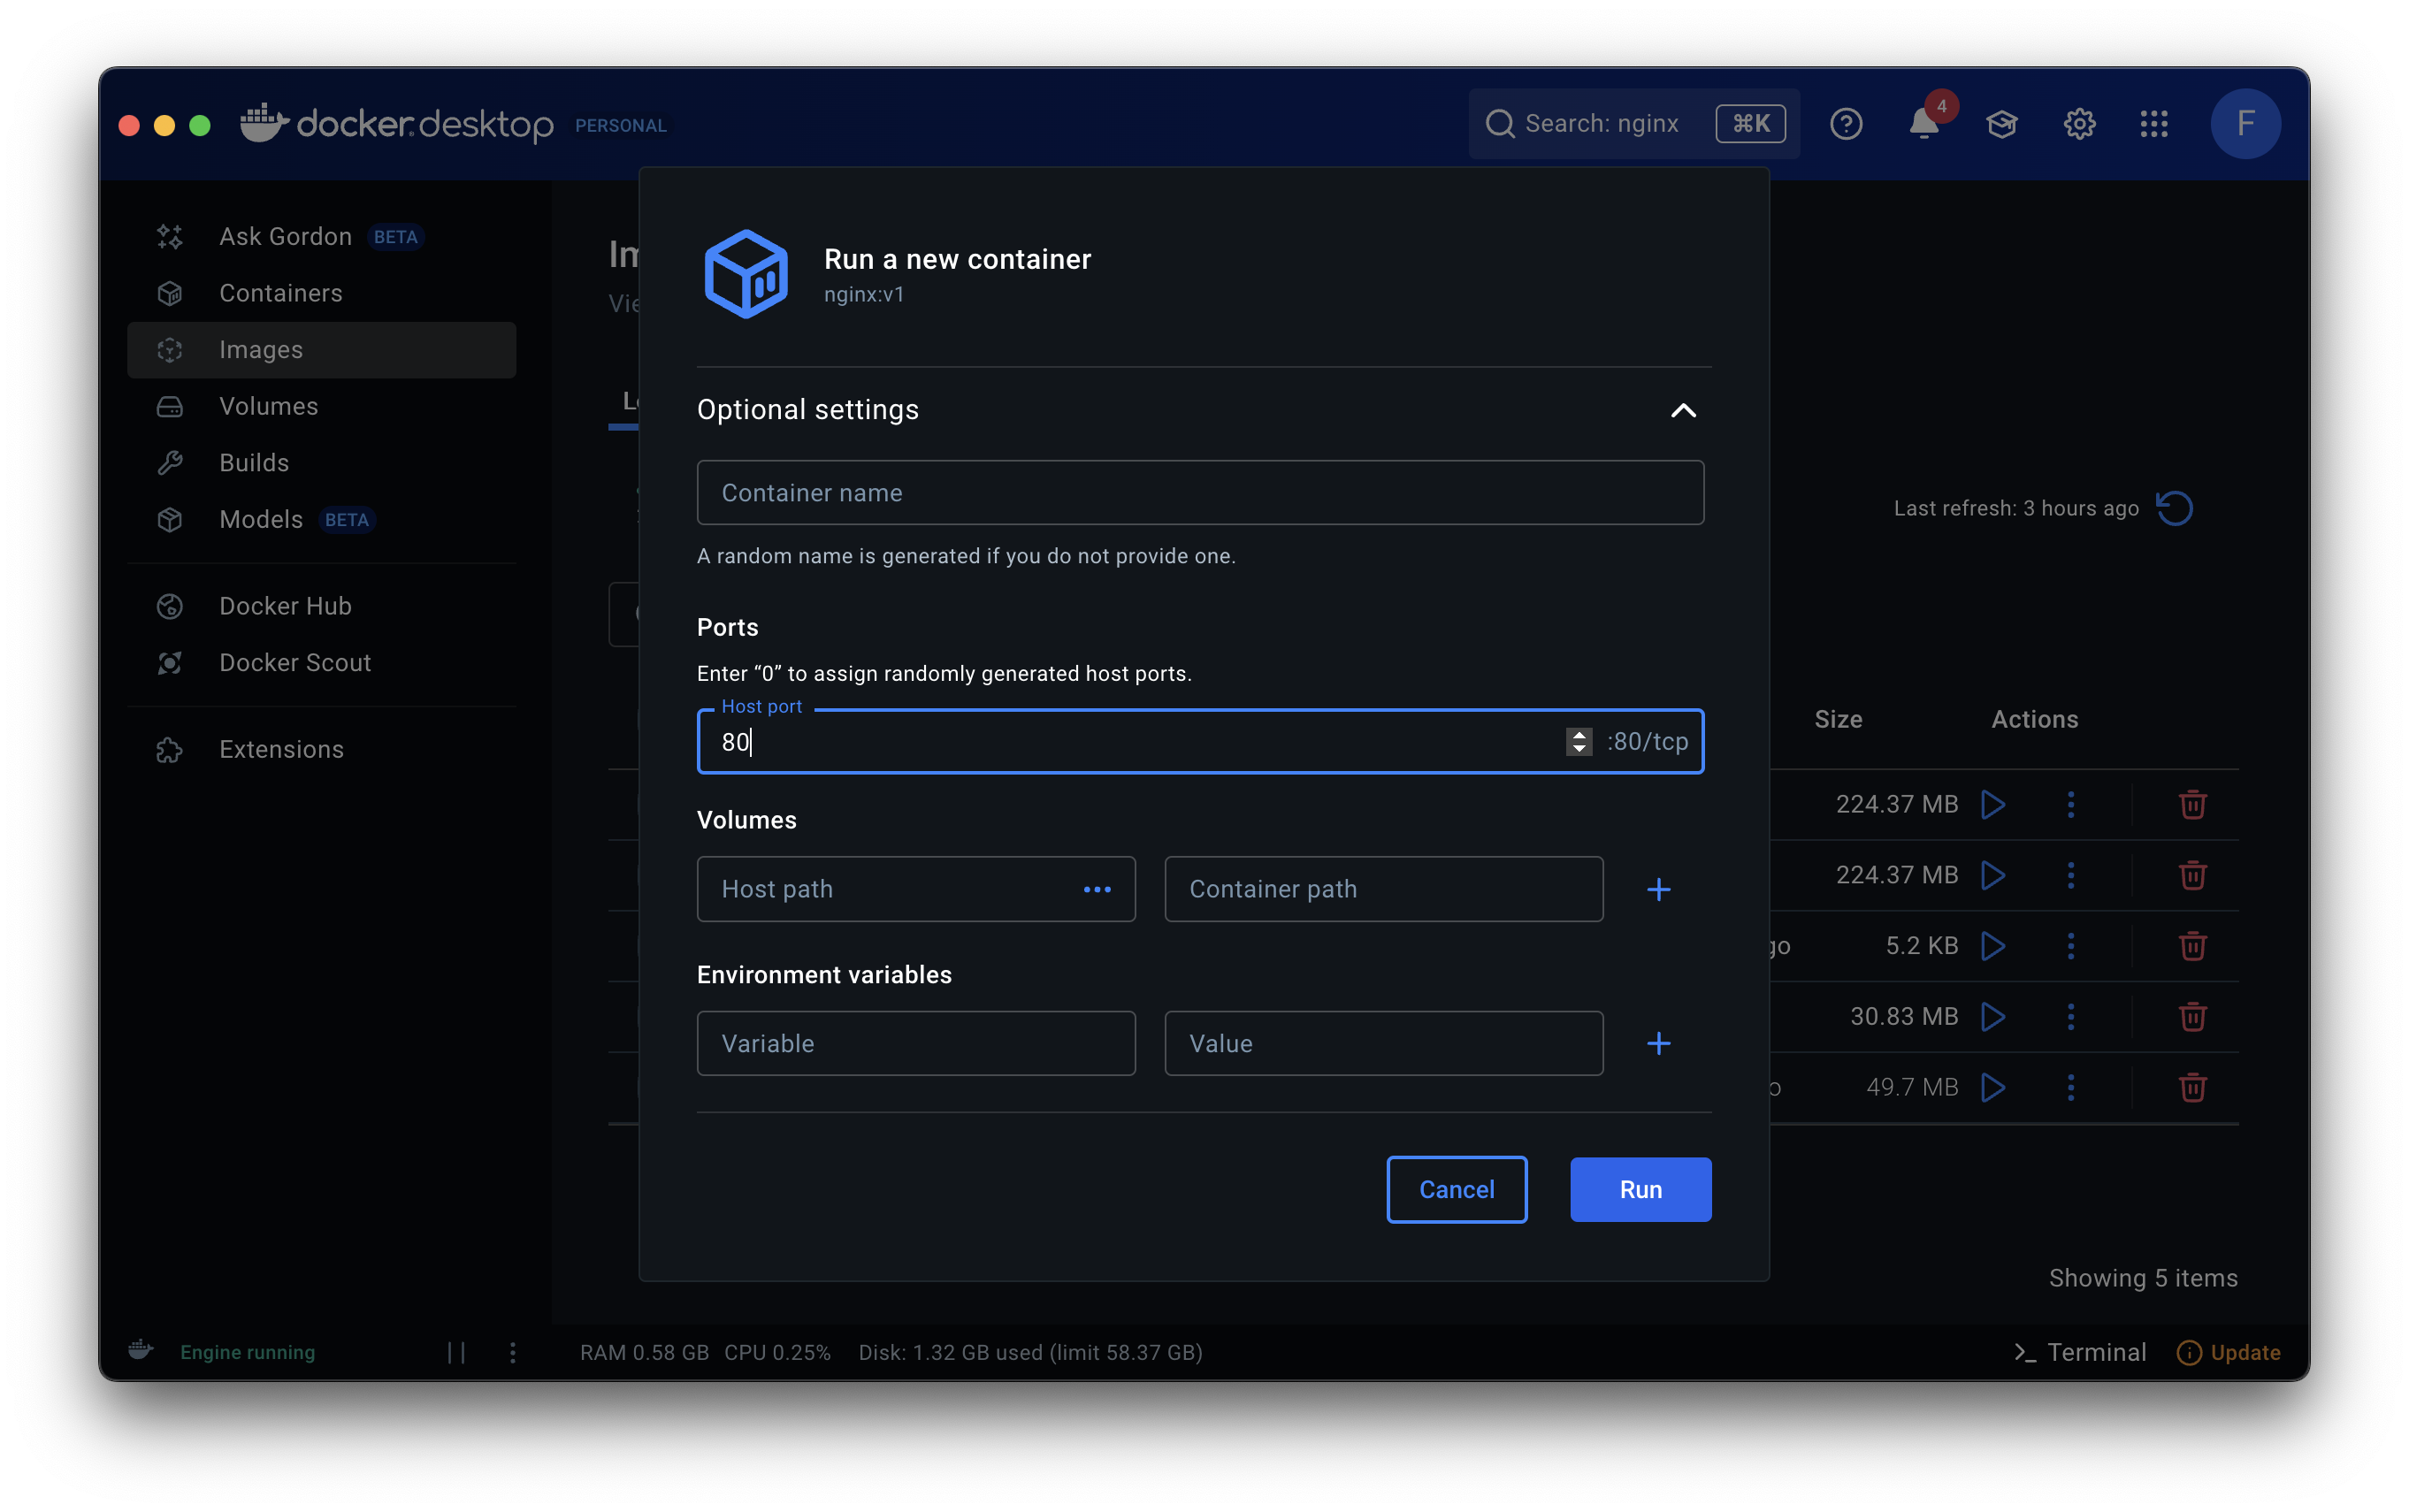Viewport: 2409px width, 1512px height.
Task: Run the 30.83 MB image
Action: point(1993,1017)
